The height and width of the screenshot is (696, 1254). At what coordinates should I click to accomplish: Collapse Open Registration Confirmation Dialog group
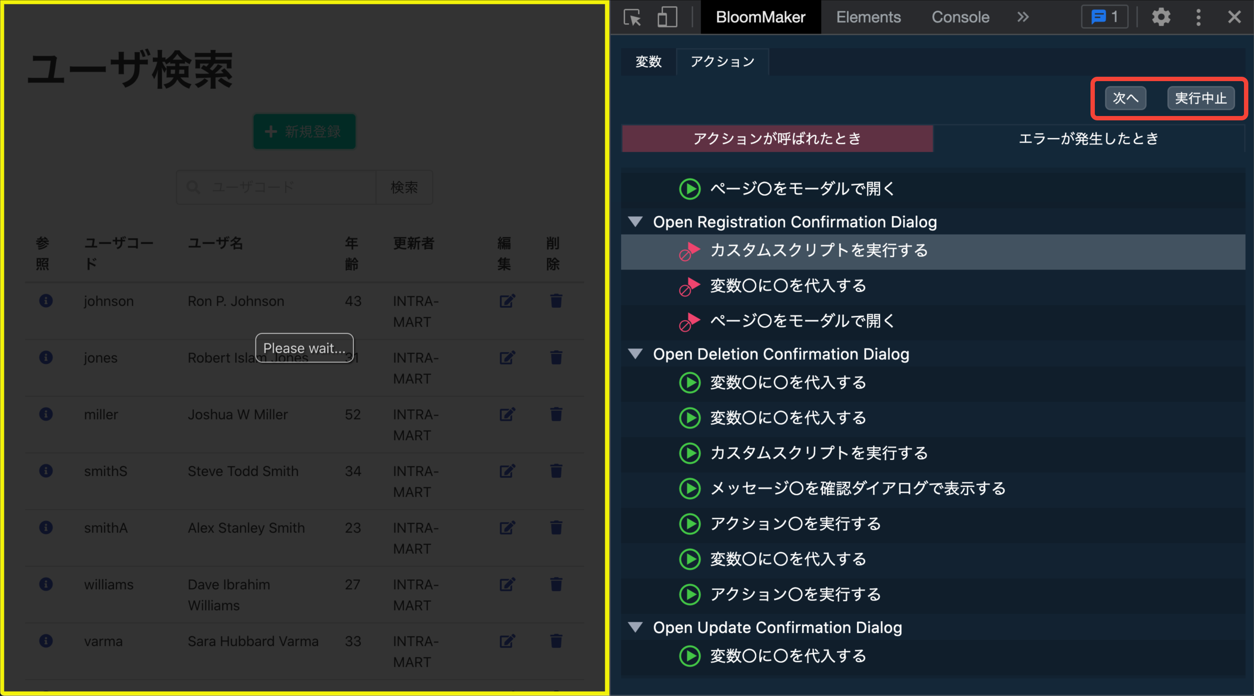(x=635, y=222)
